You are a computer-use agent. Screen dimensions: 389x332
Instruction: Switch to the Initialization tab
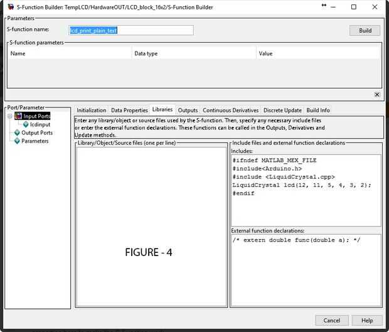92,110
